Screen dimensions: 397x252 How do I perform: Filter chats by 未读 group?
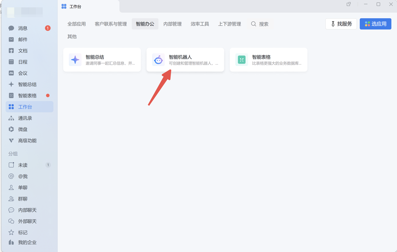pos(23,165)
